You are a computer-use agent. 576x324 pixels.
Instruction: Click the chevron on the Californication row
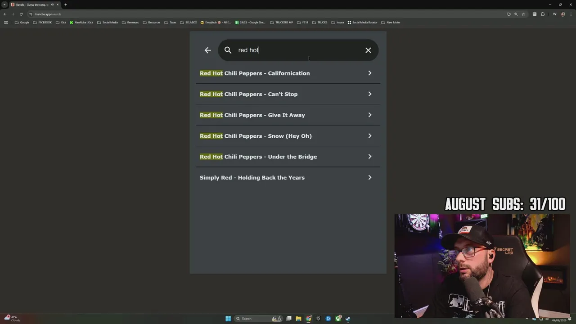pyautogui.click(x=370, y=73)
